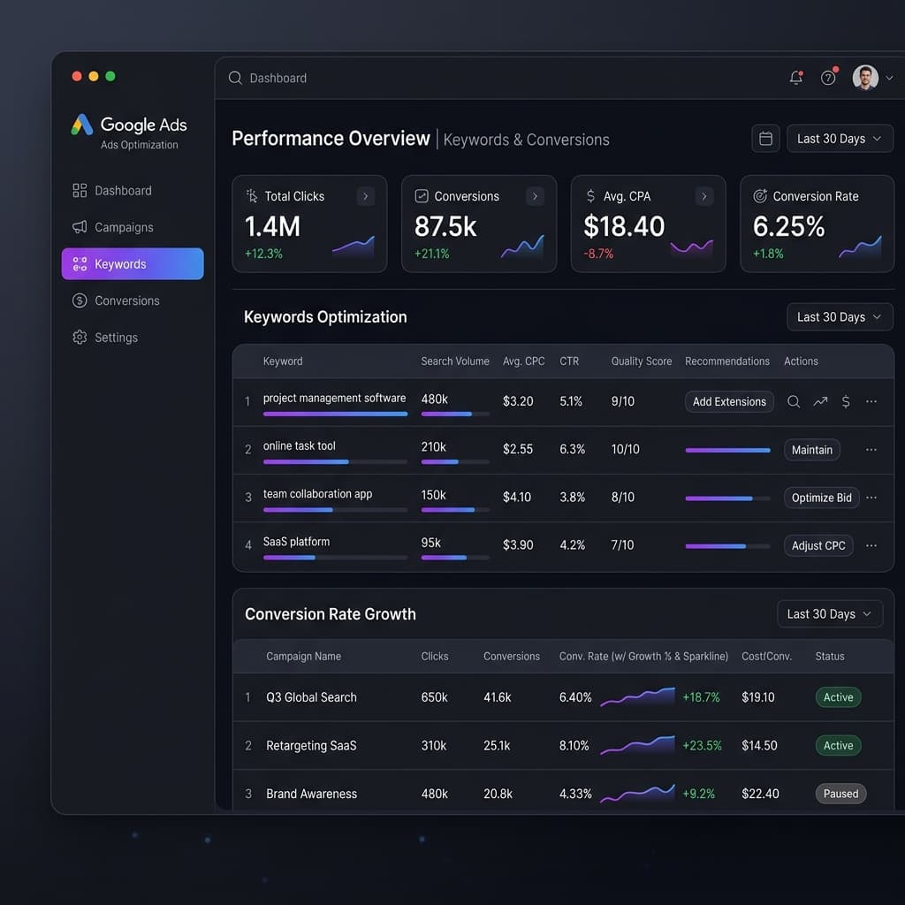The height and width of the screenshot is (905, 905).
Task: Click the Optimize Bid button
Action: click(x=821, y=498)
